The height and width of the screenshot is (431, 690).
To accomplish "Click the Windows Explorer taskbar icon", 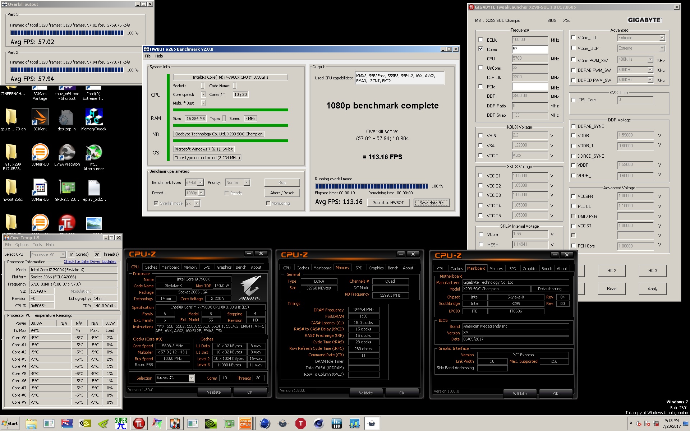I will pos(31,424).
